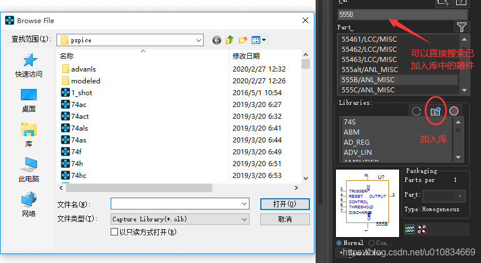481x263 pixels.
Task: Click the refresh libraries icon
Action: click(x=416, y=111)
